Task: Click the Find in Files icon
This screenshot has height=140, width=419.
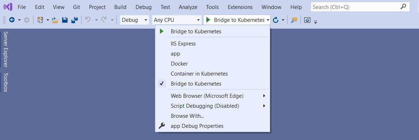Action: (x=294, y=20)
